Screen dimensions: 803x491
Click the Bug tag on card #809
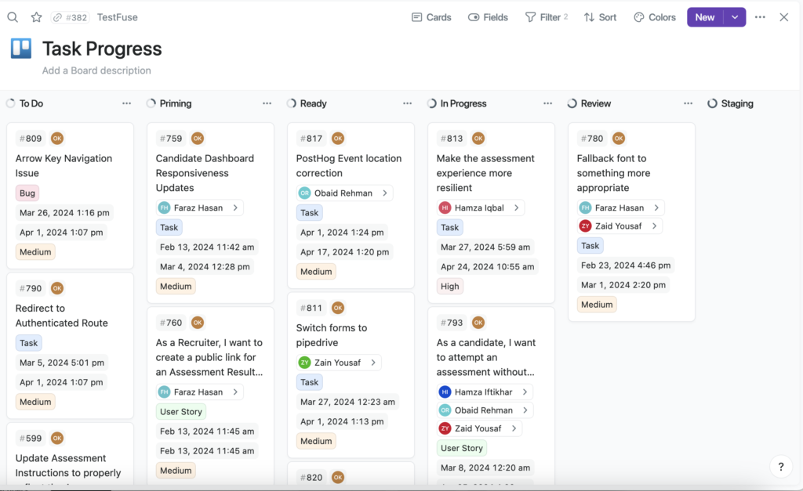(27, 193)
